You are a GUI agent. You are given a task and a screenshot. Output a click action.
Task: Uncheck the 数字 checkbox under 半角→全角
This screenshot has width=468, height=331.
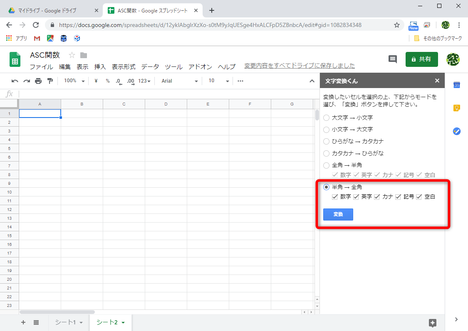[335, 196]
